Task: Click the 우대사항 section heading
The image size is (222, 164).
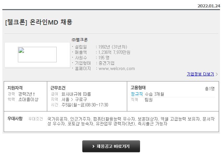Action: (15, 119)
